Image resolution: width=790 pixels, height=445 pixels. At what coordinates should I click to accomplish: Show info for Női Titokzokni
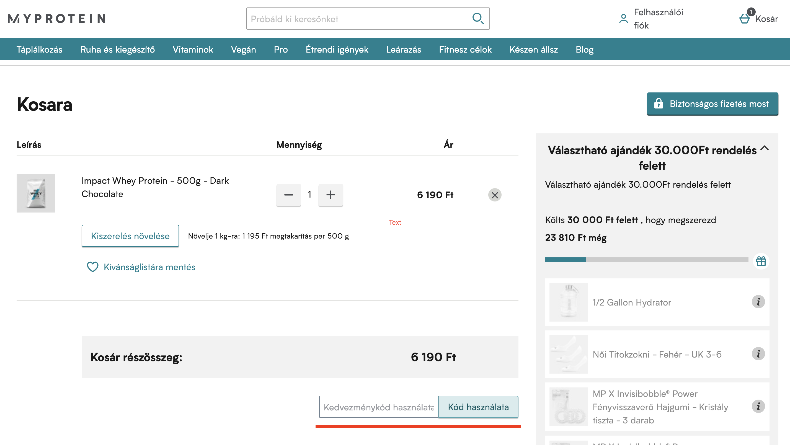(758, 354)
